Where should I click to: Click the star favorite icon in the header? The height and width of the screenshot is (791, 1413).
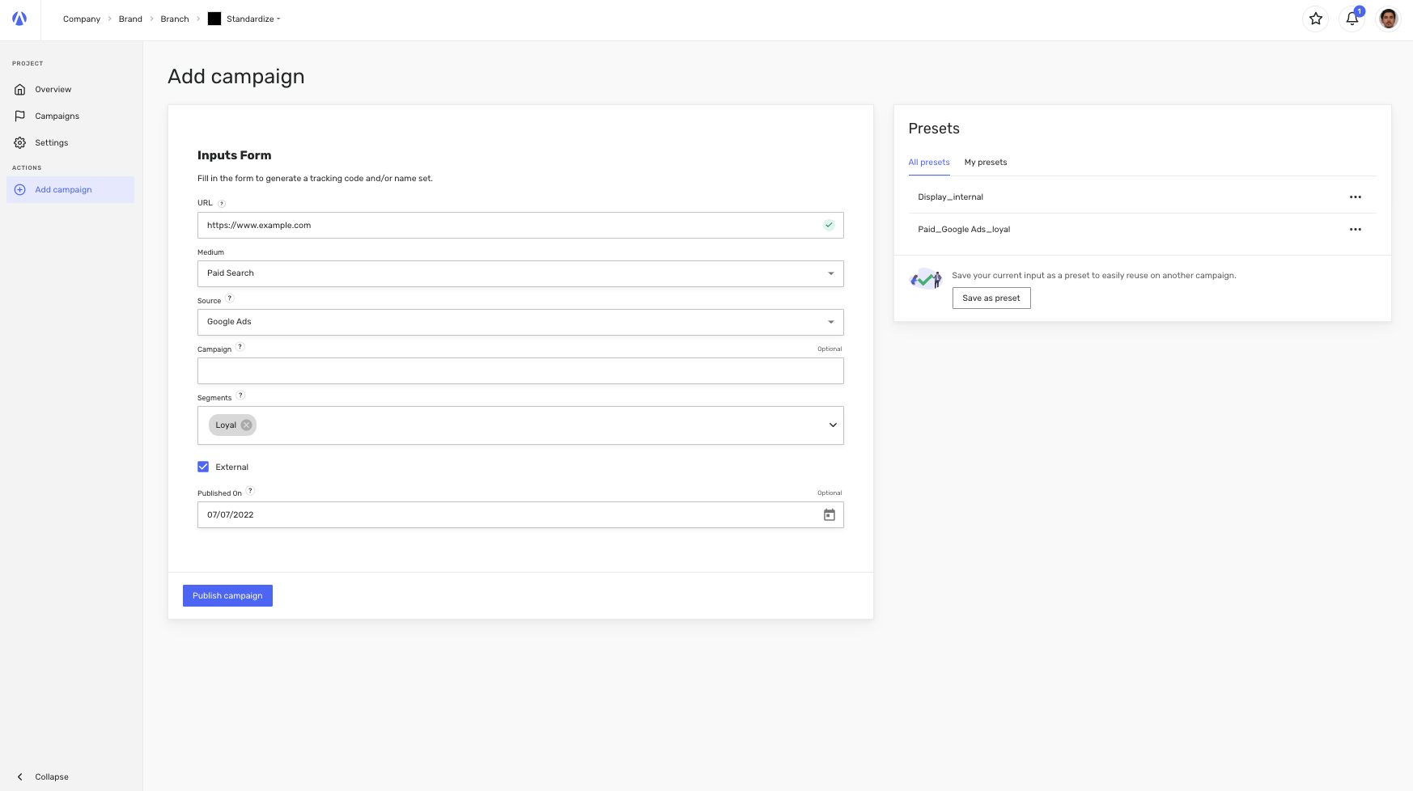click(1316, 19)
